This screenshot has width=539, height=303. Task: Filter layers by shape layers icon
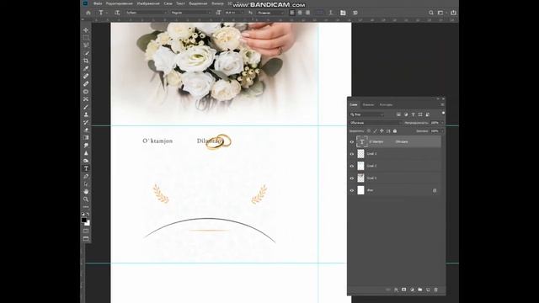coord(420,114)
